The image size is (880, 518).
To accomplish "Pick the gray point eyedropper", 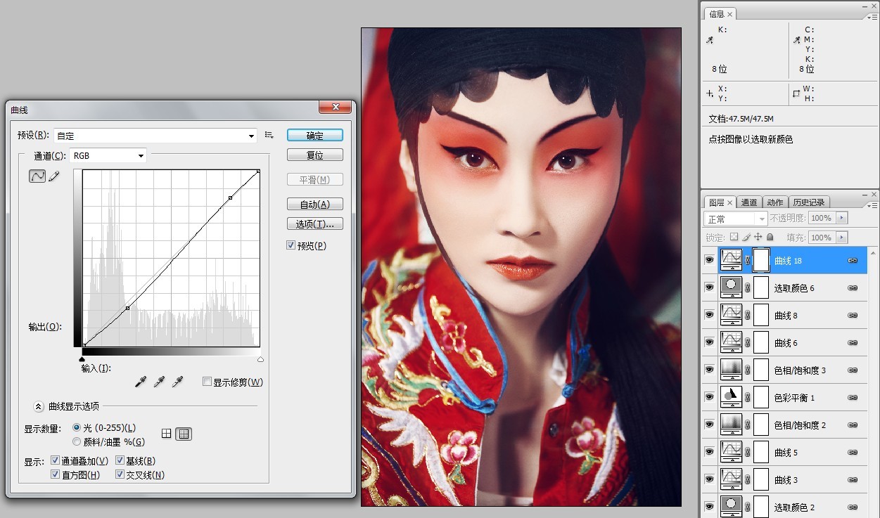I will pyautogui.click(x=160, y=381).
